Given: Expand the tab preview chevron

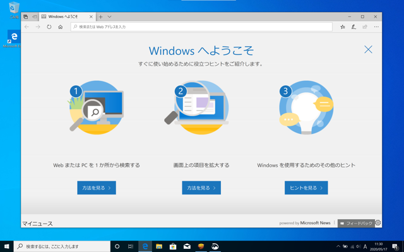Looking at the screenshot, I should pos(109,17).
